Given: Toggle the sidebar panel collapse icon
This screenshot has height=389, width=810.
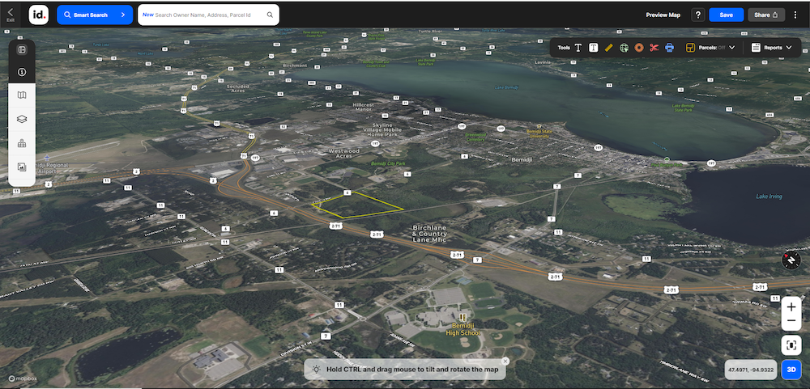Looking at the screenshot, I should coord(22,49).
